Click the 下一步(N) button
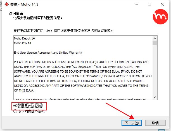The width and height of the screenshot is (171, 131). point(132,123)
